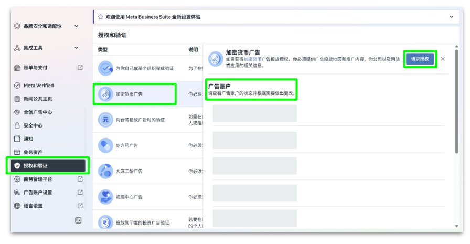Open 账单与支付 external link icon

[80, 68]
